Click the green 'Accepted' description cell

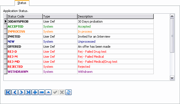[116, 26]
